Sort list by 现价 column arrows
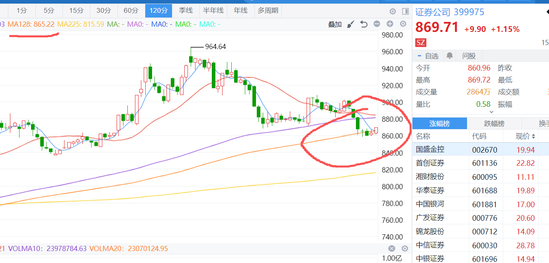549x263 pixels. click(x=533, y=137)
